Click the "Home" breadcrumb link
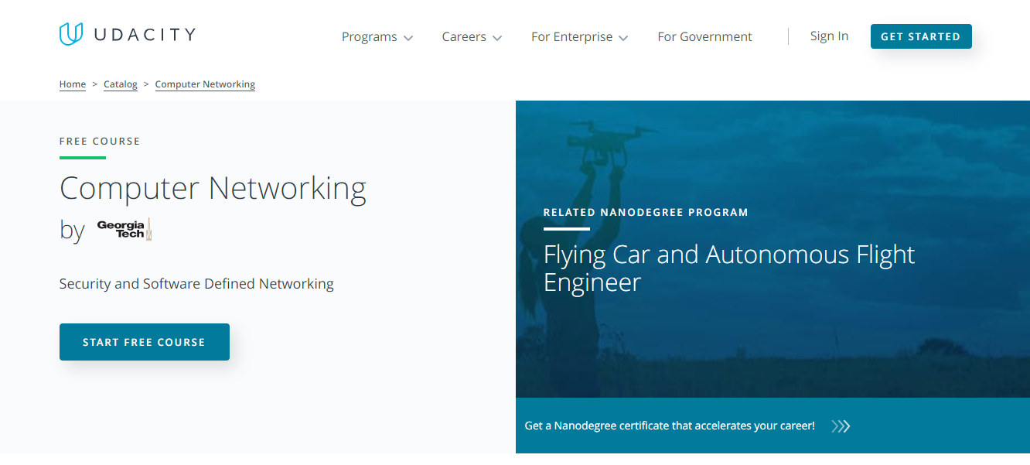 coord(72,84)
